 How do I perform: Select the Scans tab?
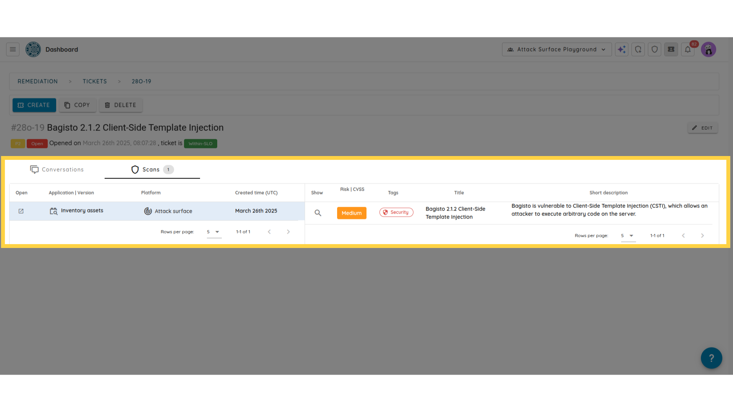click(x=152, y=169)
